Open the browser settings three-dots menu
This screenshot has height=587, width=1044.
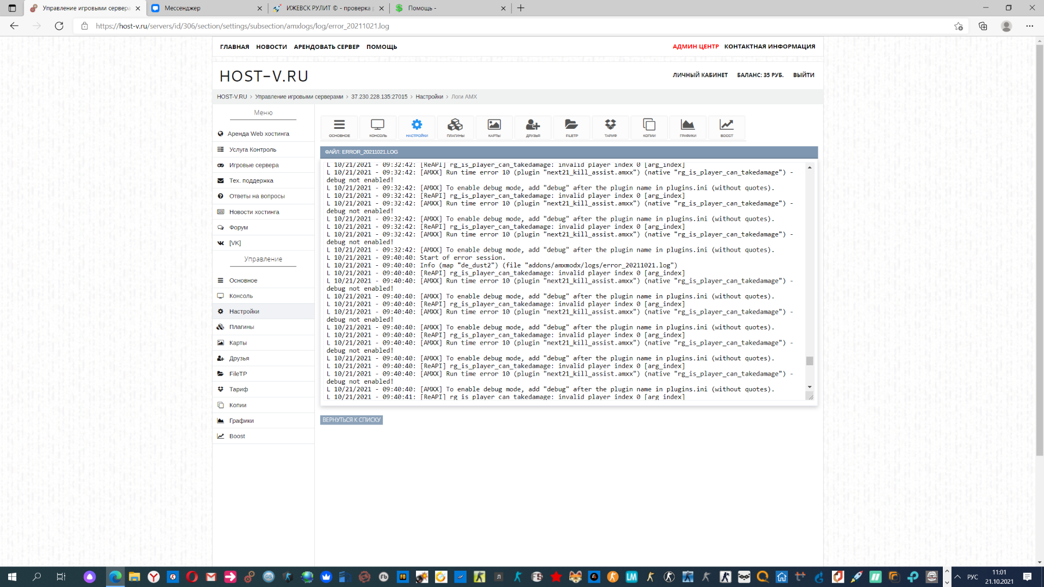pos(1029,26)
